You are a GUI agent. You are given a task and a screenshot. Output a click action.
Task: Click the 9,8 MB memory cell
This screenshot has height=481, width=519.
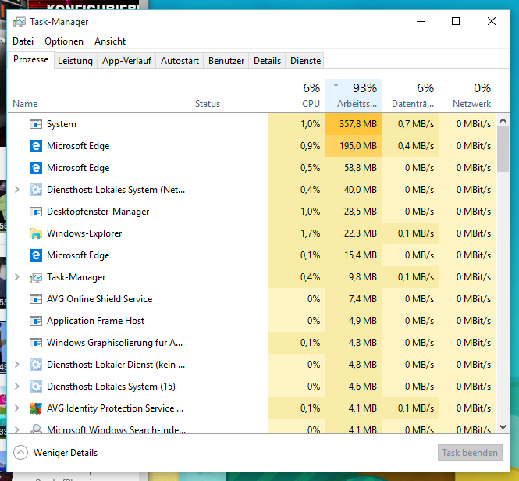click(354, 277)
